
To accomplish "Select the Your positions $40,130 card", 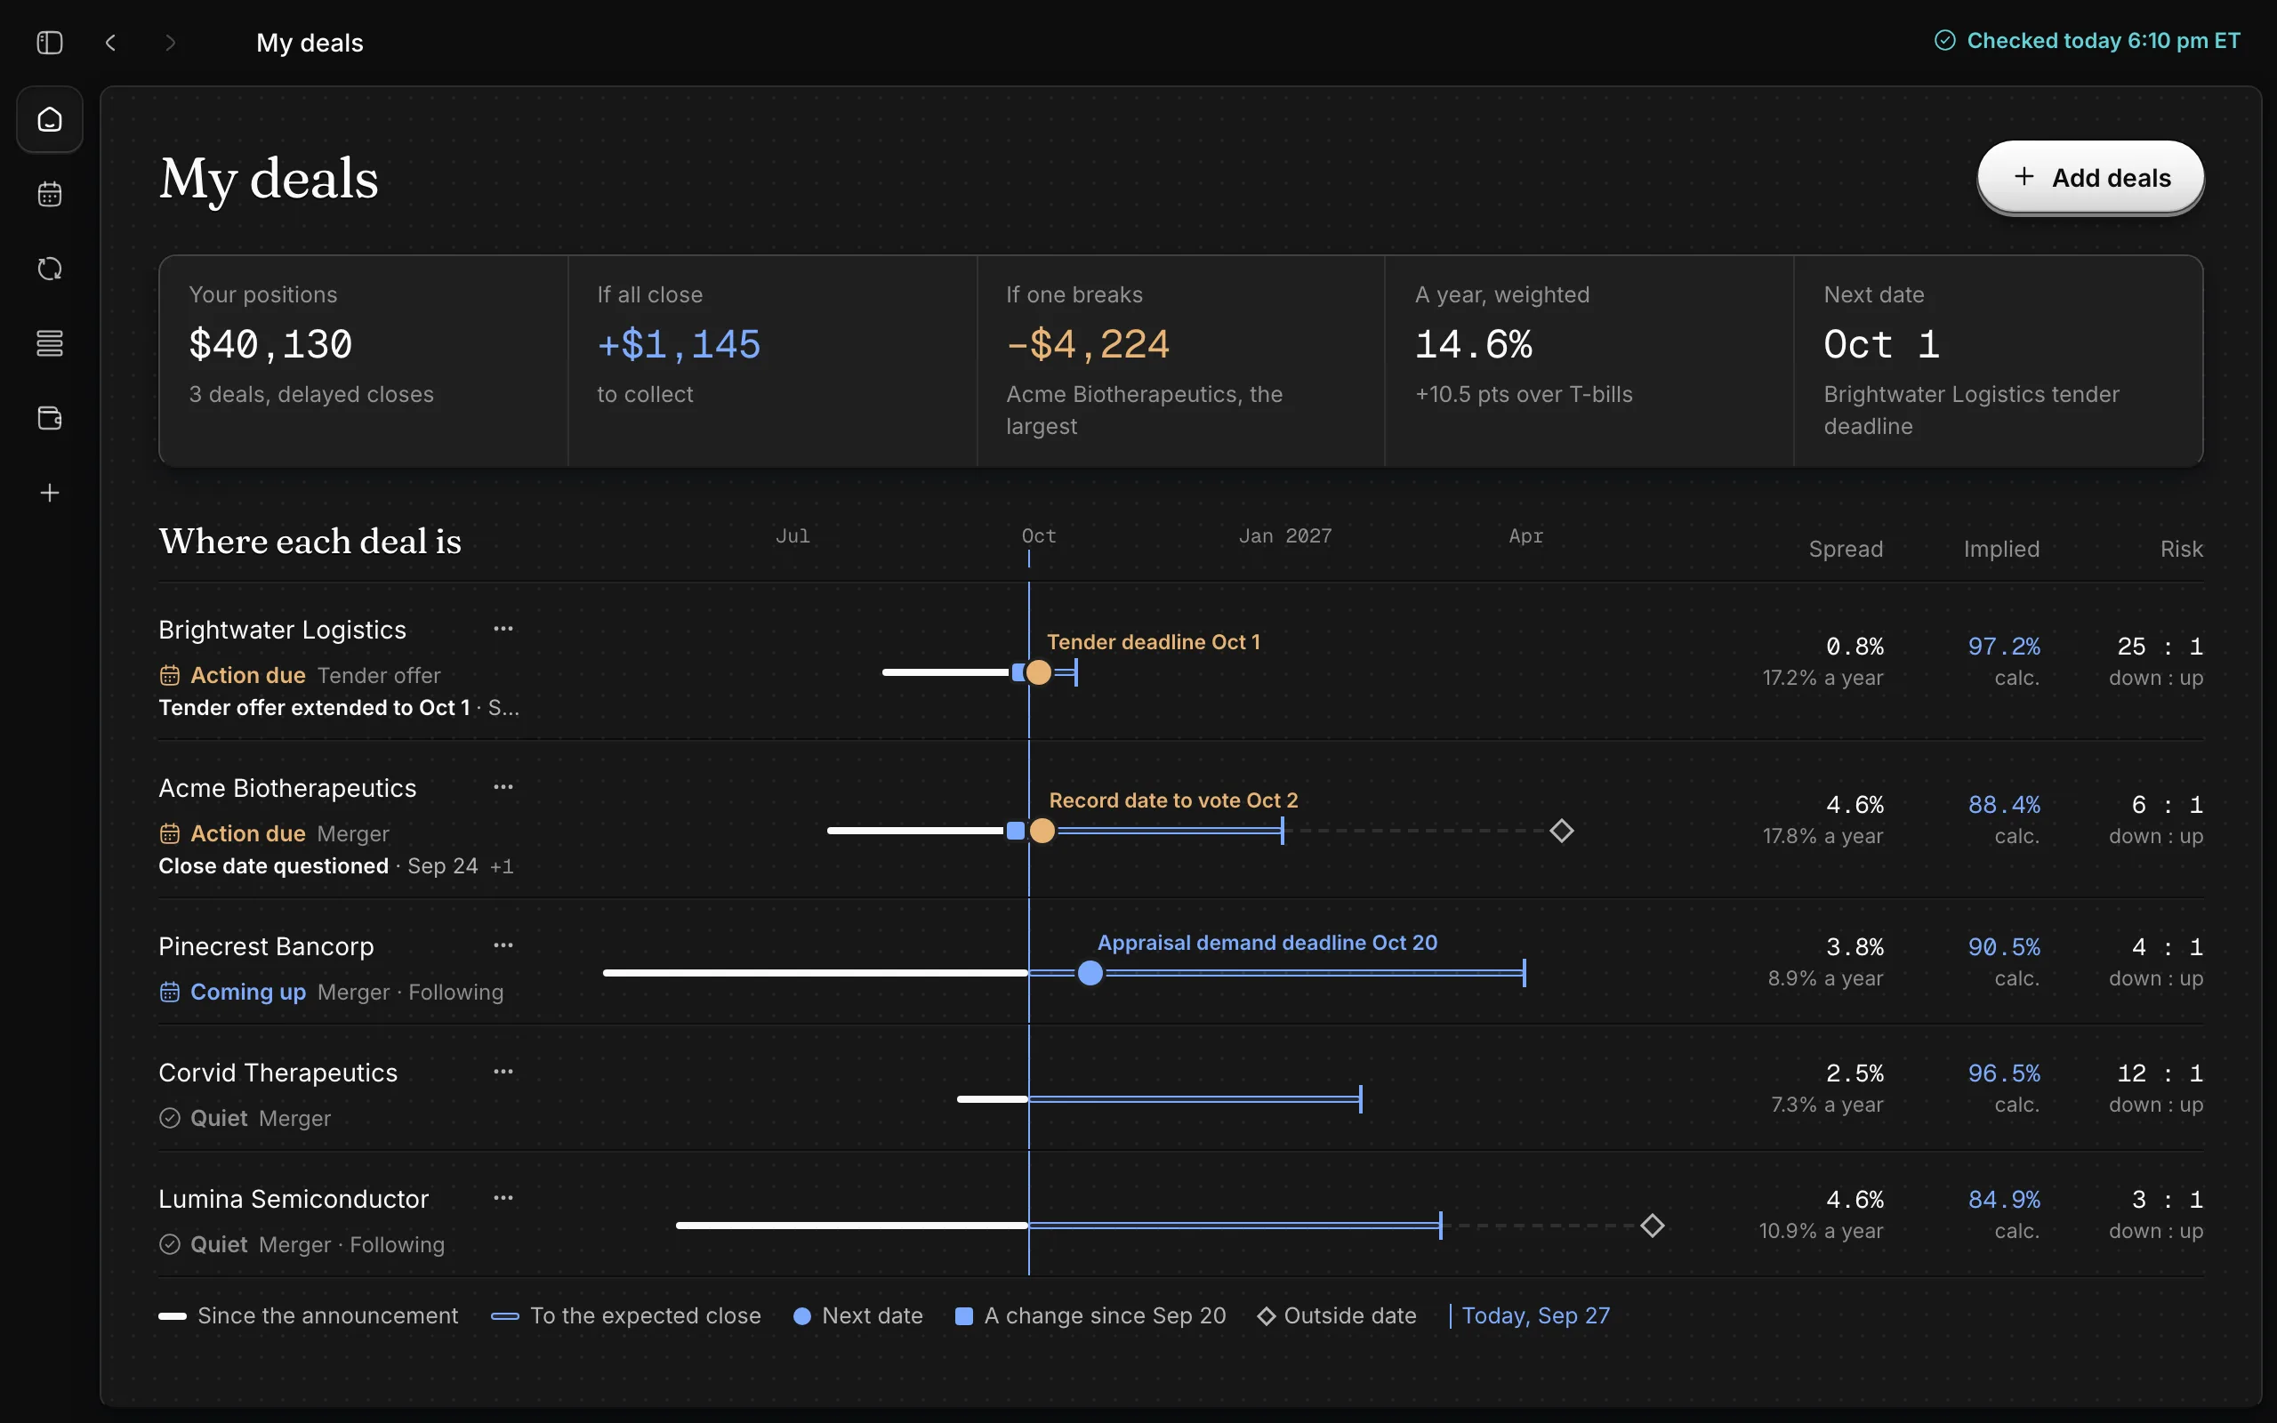I will [364, 360].
